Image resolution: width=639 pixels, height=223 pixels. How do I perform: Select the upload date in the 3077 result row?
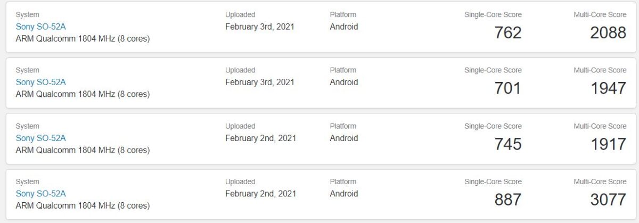click(x=260, y=194)
